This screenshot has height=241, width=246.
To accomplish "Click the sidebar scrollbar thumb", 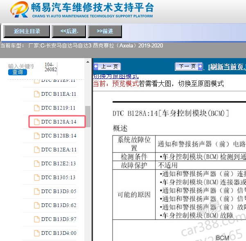I will tap(88, 117).
